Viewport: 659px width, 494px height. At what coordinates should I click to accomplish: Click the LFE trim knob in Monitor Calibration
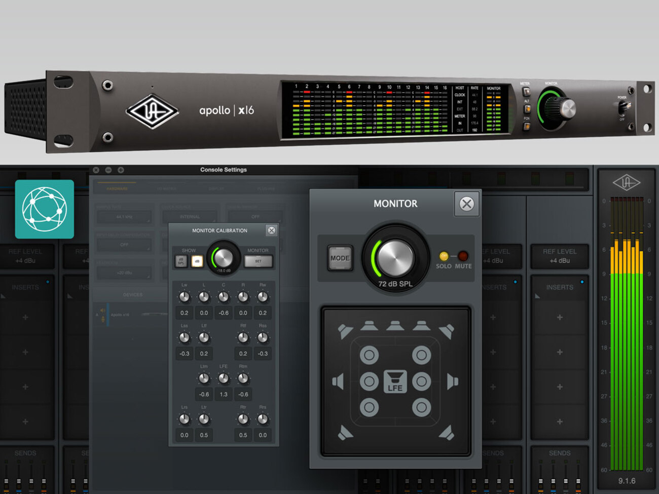click(x=224, y=378)
